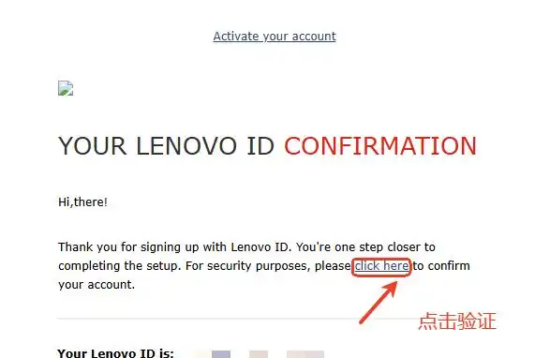Follow the "click here" confirmation link

point(381,265)
